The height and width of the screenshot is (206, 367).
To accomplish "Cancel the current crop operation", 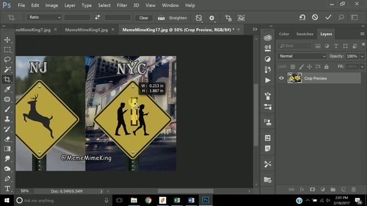I will tap(315, 17).
